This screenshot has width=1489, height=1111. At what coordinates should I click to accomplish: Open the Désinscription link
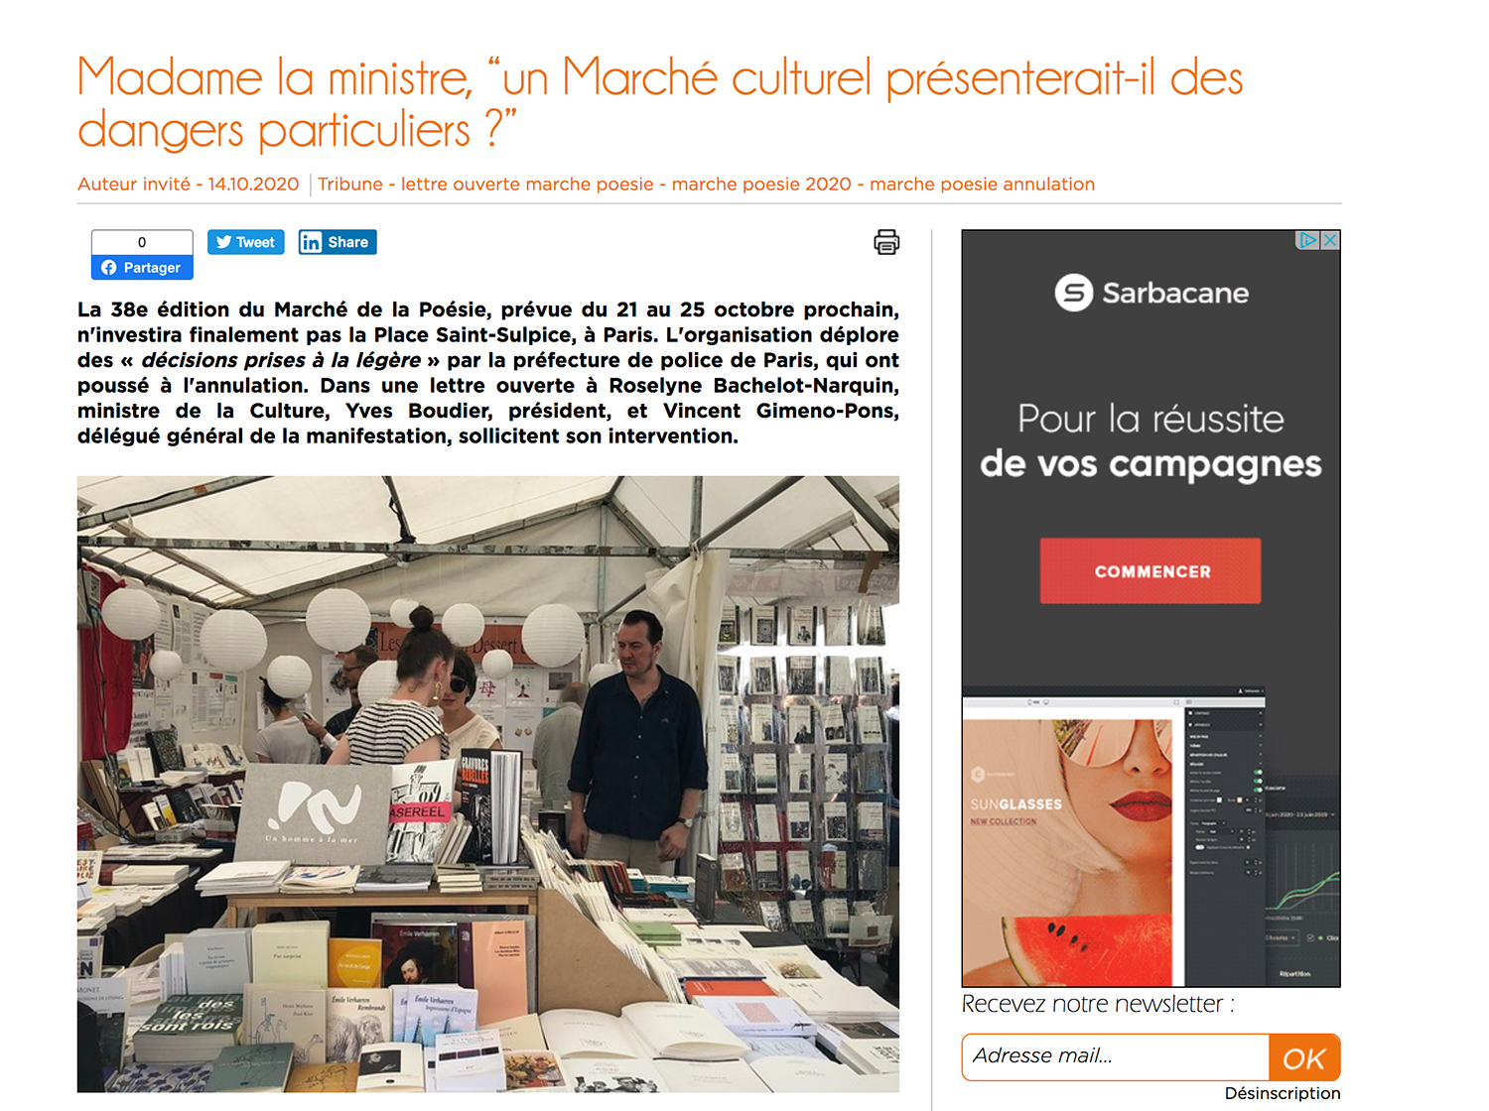tap(1282, 1093)
